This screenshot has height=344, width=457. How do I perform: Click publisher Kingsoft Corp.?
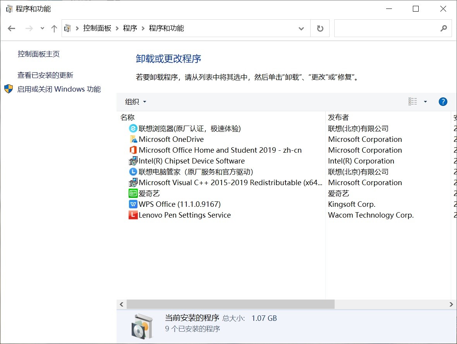tap(352, 204)
